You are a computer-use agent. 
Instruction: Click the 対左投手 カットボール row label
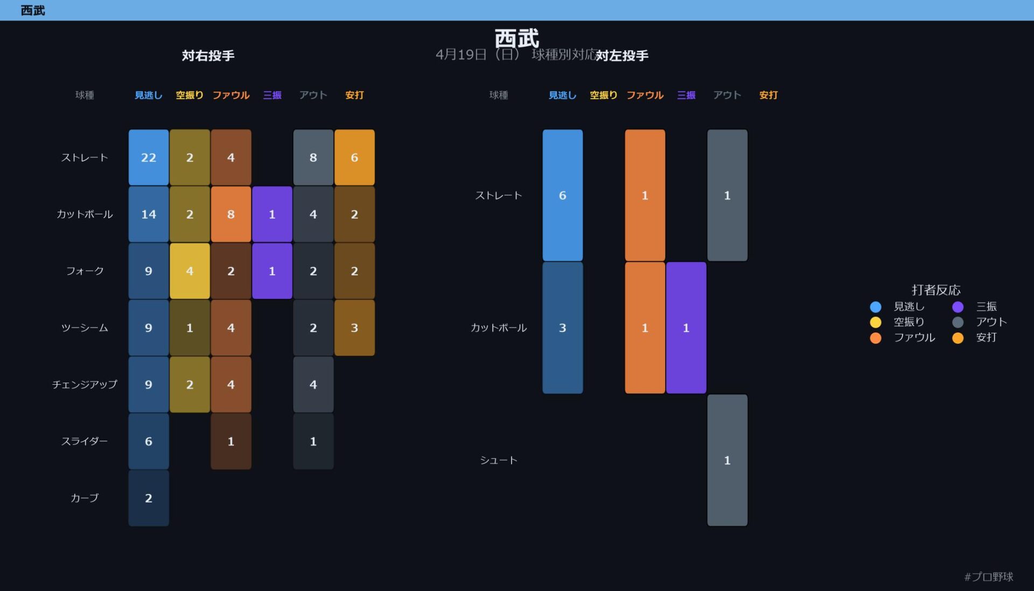point(499,328)
